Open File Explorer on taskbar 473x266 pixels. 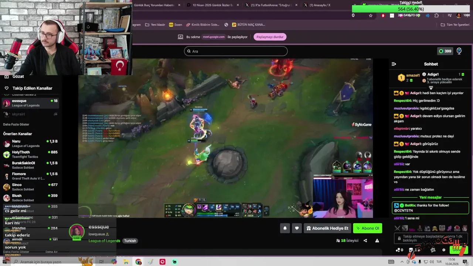pos(126,262)
